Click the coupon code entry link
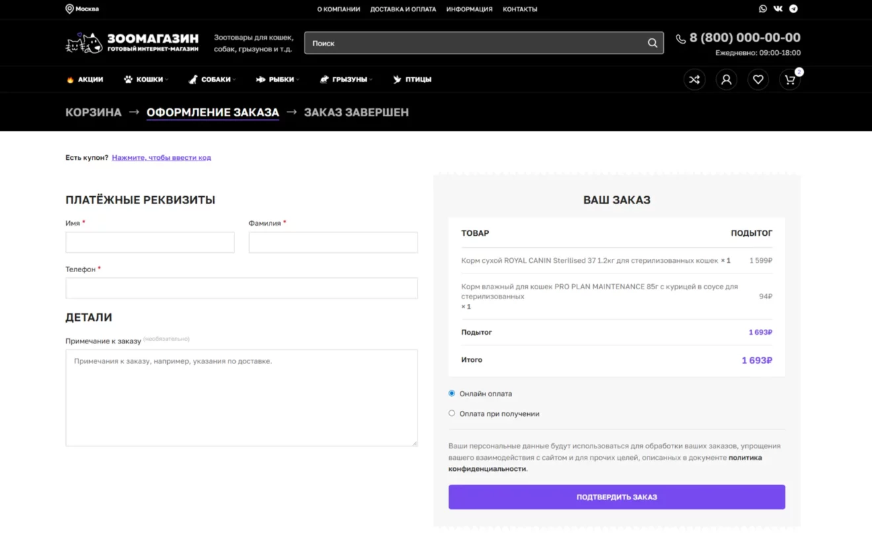The height and width of the screenshot is (533, 872). (x=161, y=157)
